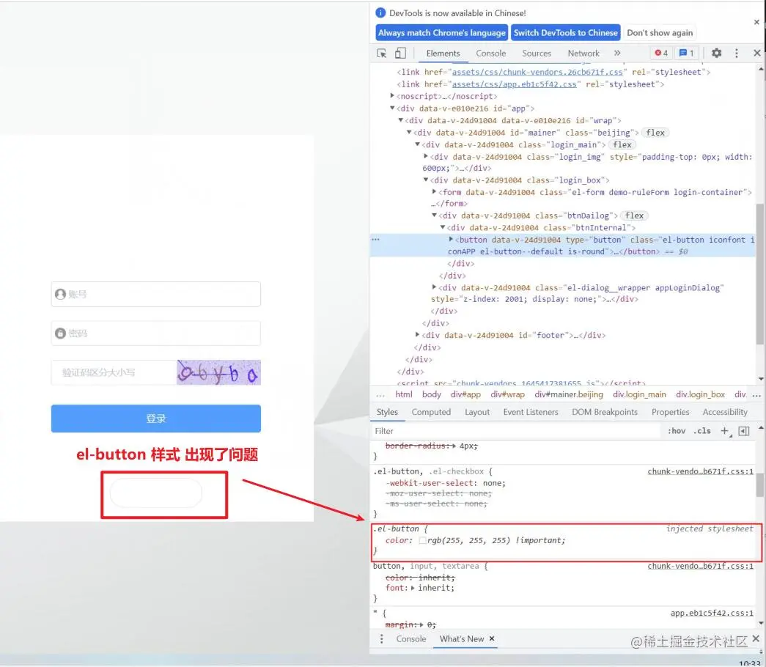This screenshot has height=667, width=766.
Task: Click the blue 登录 login button
Action: click(x=156, y=419)
